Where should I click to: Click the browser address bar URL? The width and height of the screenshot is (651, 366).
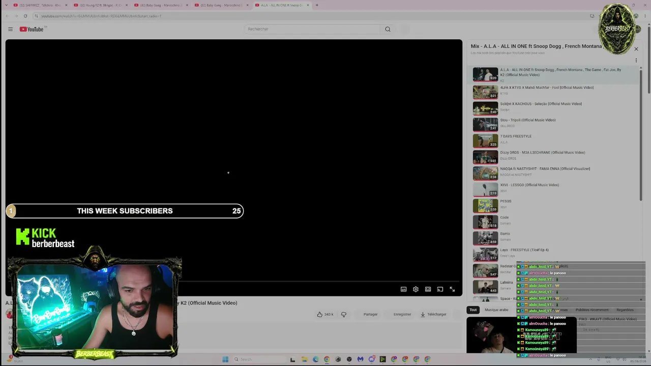(x=101, y=16)
